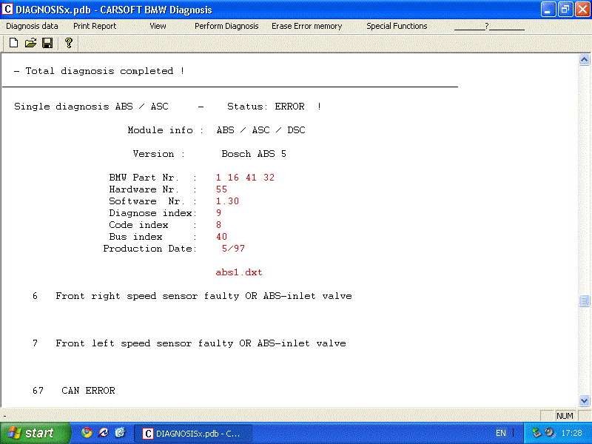The height and width of the screenshot is (444, 592).
Task: Click the EN language indicator in taskbar
Action: [501, 433]
